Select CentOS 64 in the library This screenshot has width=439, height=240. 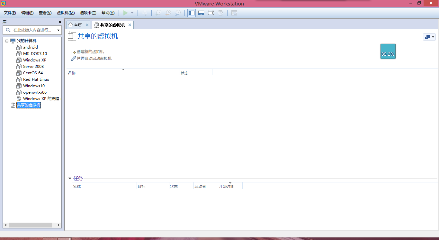(x=33, y=73)
